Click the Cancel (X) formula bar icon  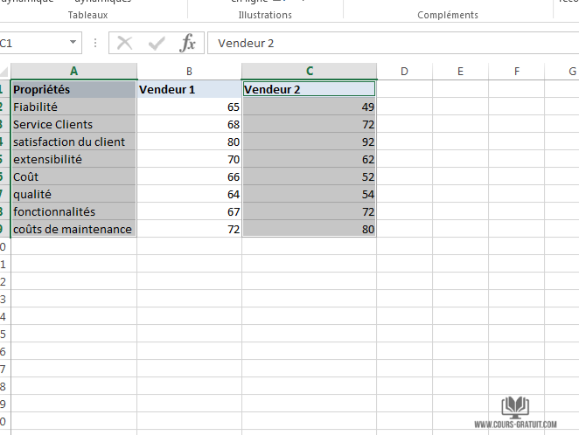coord(125,44)
